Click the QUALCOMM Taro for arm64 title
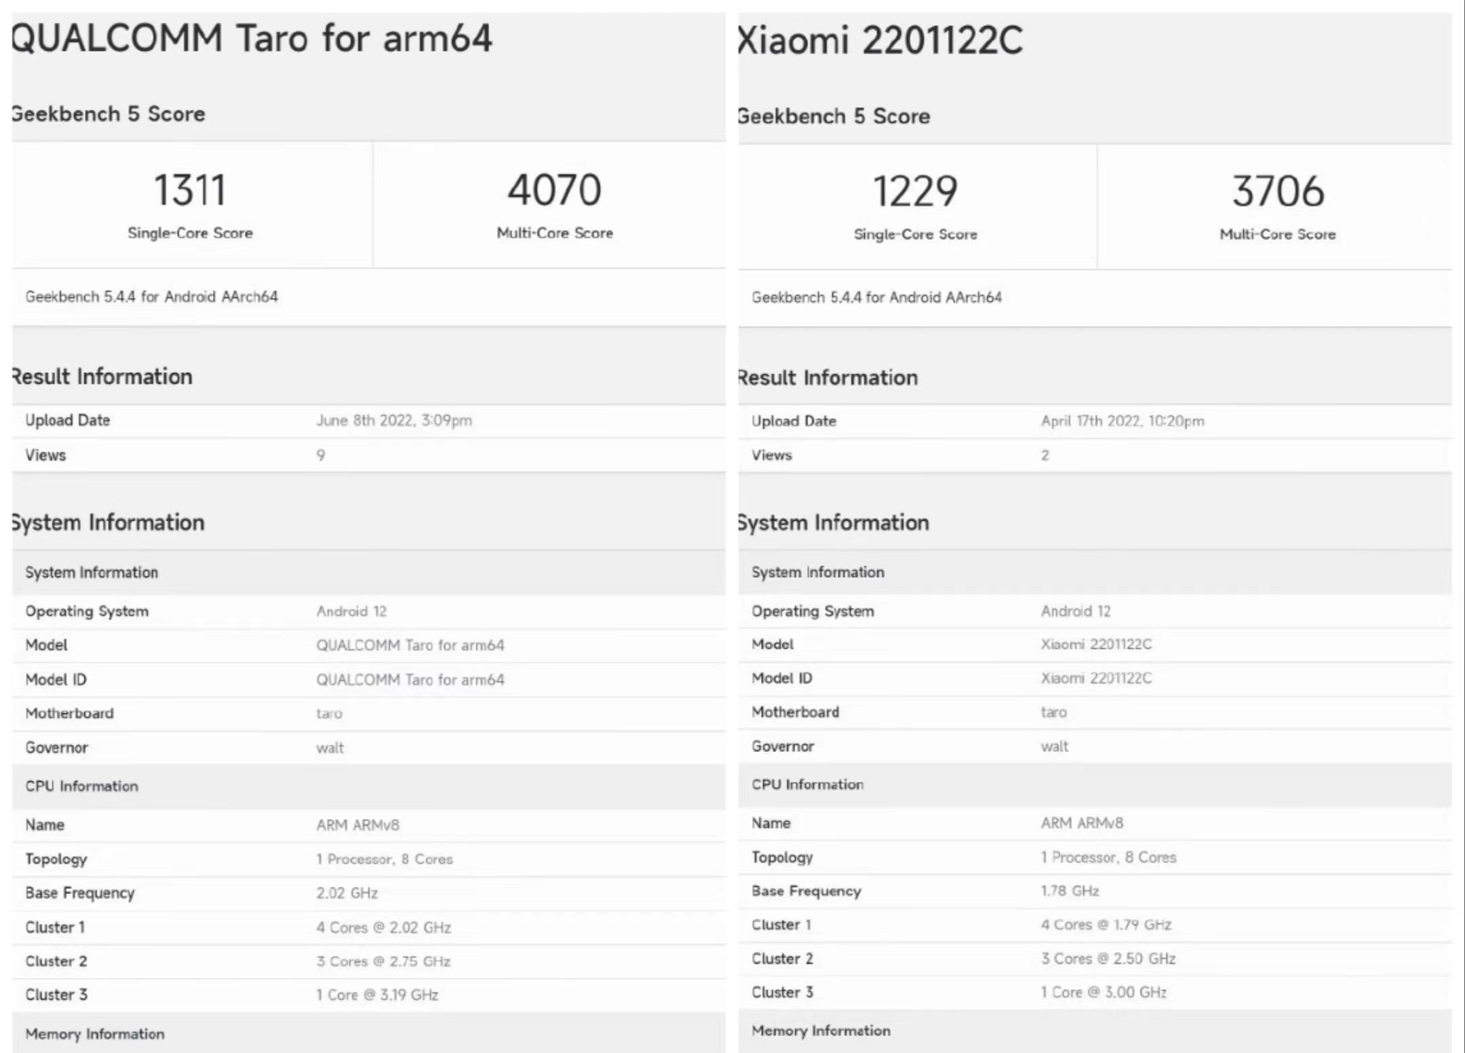This screenshot has height=1053, width=1465. pyautogui.click(x=252, y=38)
